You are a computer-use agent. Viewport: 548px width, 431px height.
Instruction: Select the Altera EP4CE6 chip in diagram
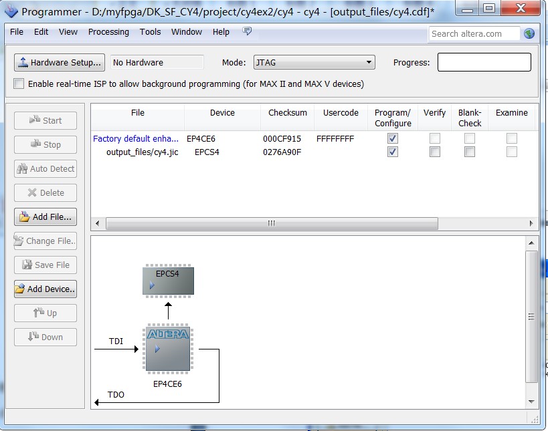[167, 348]
